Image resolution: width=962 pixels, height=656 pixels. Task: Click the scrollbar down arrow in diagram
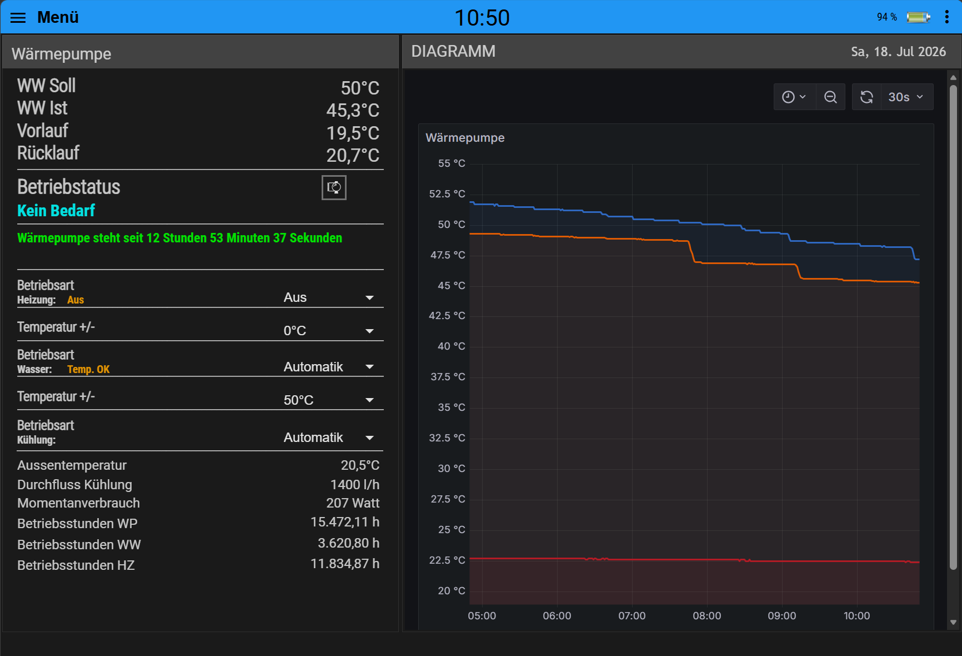[953, 623]
